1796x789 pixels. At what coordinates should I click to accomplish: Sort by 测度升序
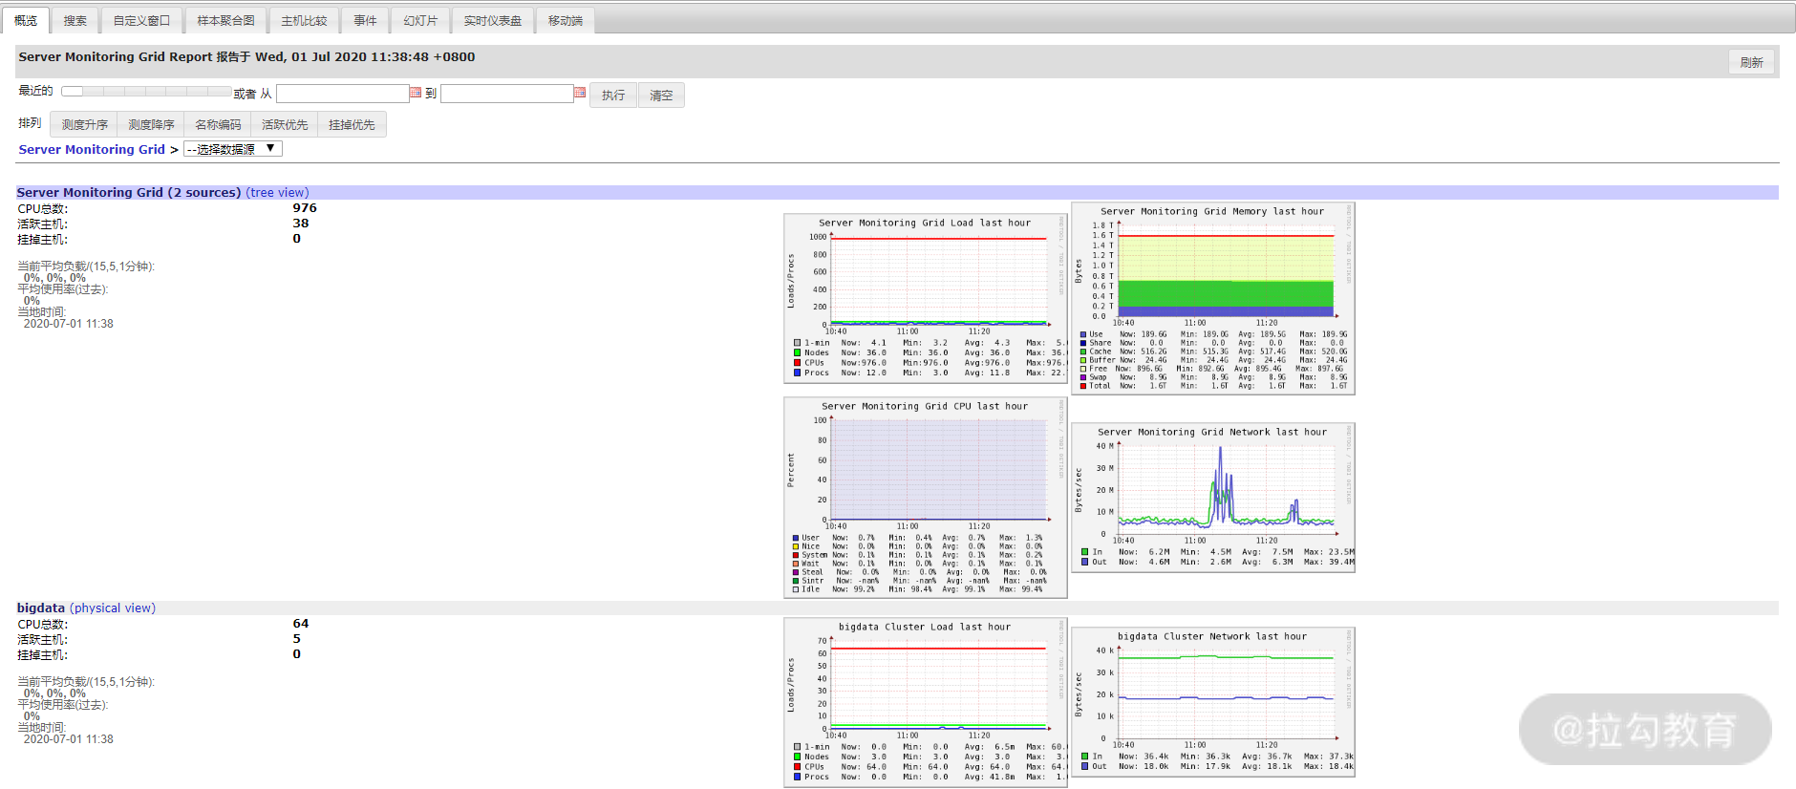tap(84, 125)
